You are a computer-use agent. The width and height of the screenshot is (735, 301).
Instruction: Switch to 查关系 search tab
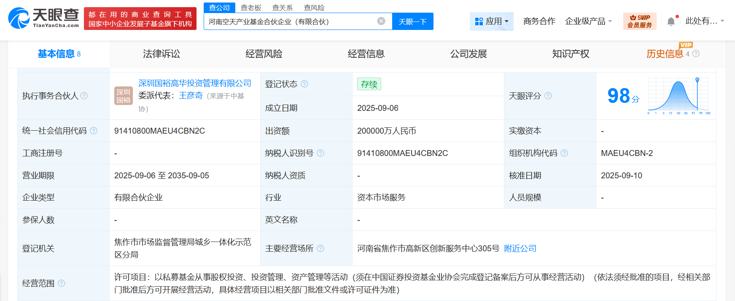(x=283, y=8)
